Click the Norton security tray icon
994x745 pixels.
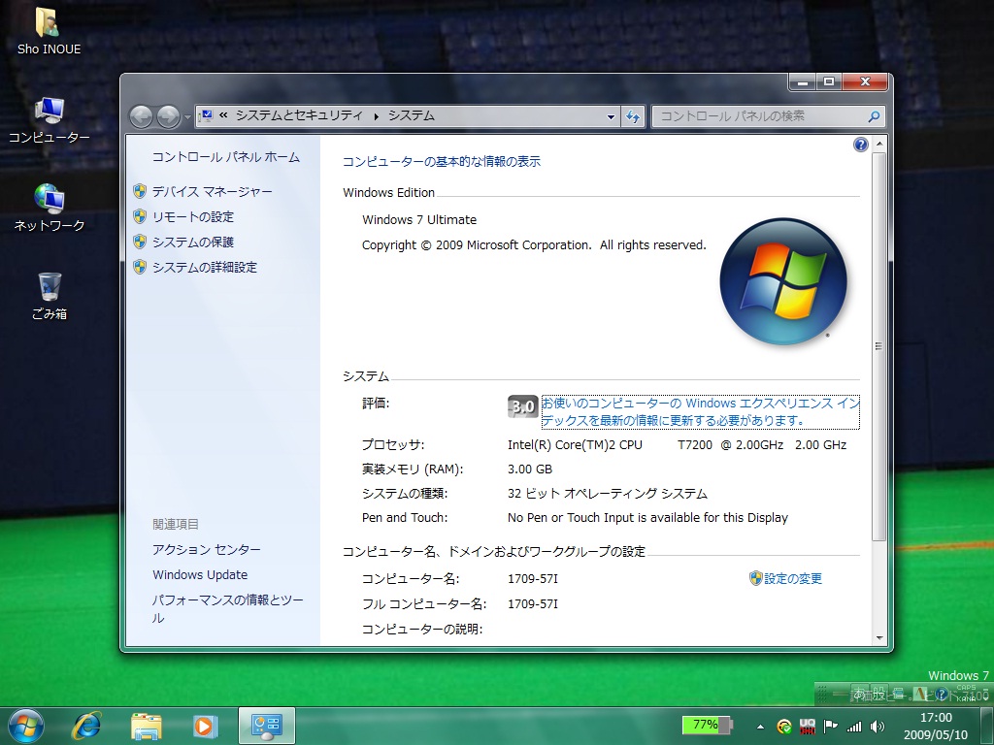tap(784, 727)
